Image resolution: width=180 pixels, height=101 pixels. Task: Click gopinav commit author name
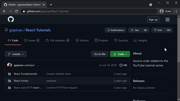pyautogui.click(x=19, y=65)
